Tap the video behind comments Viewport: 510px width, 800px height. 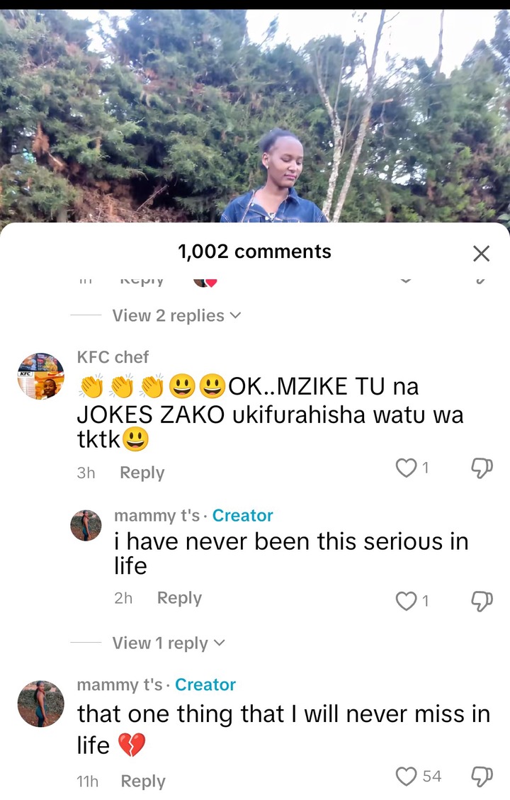click(255, 115)
